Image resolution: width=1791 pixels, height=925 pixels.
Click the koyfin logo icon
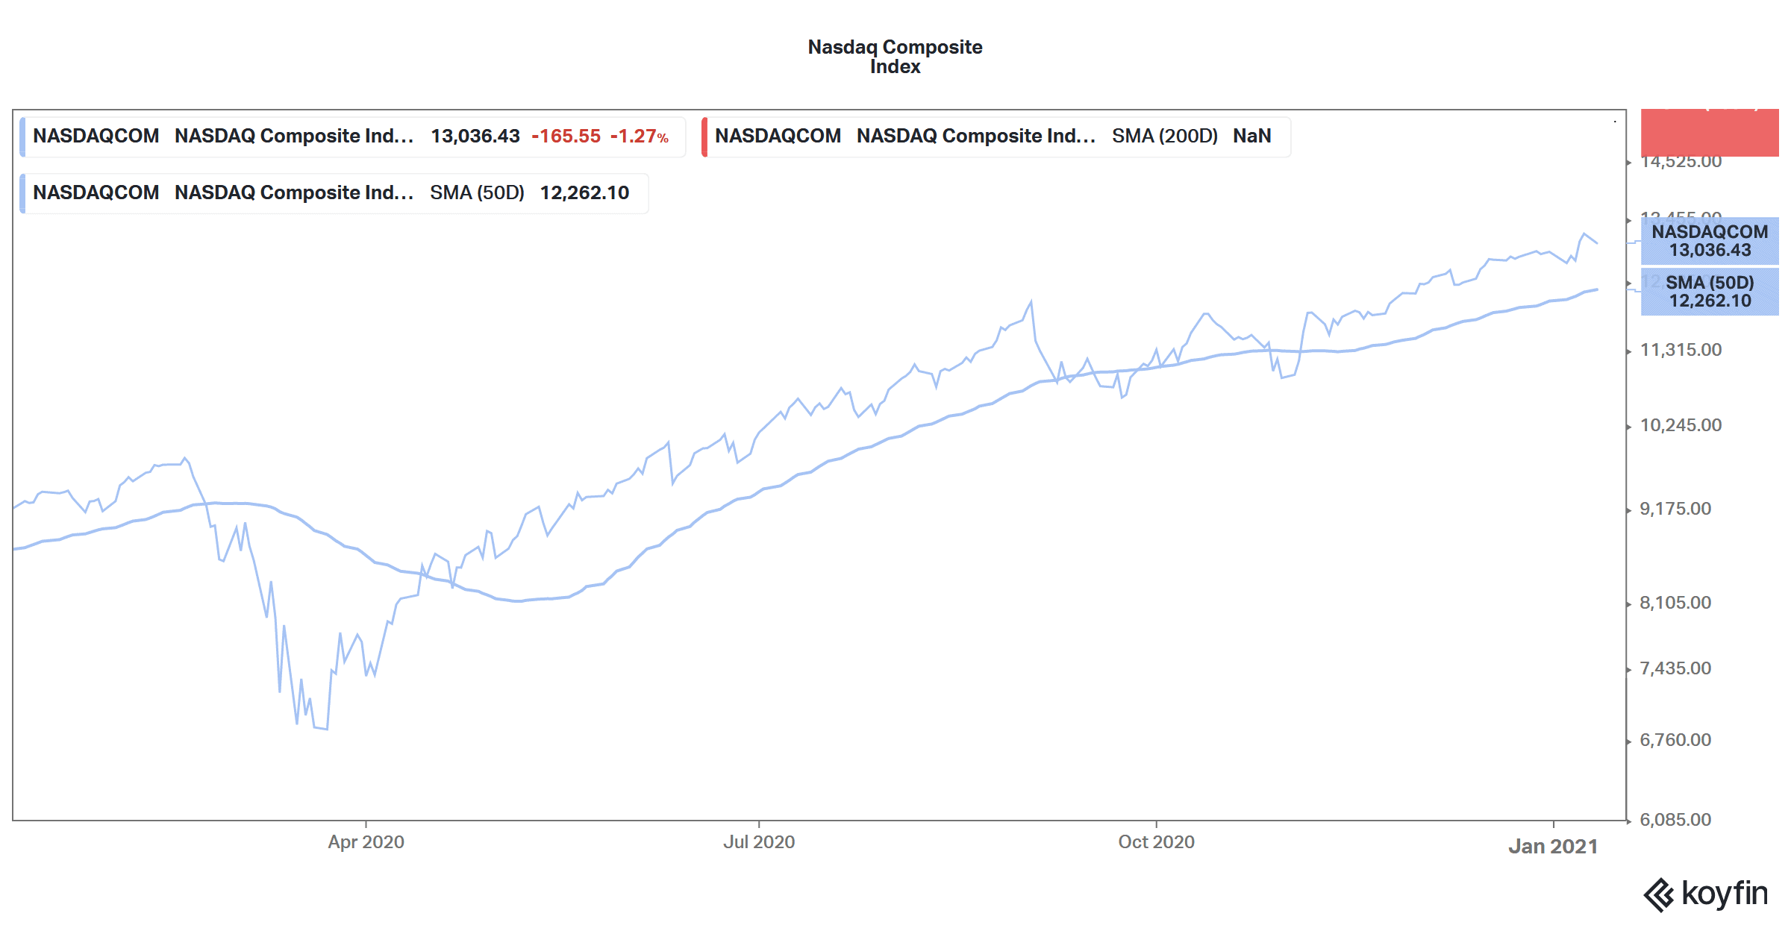[1659, 895]
